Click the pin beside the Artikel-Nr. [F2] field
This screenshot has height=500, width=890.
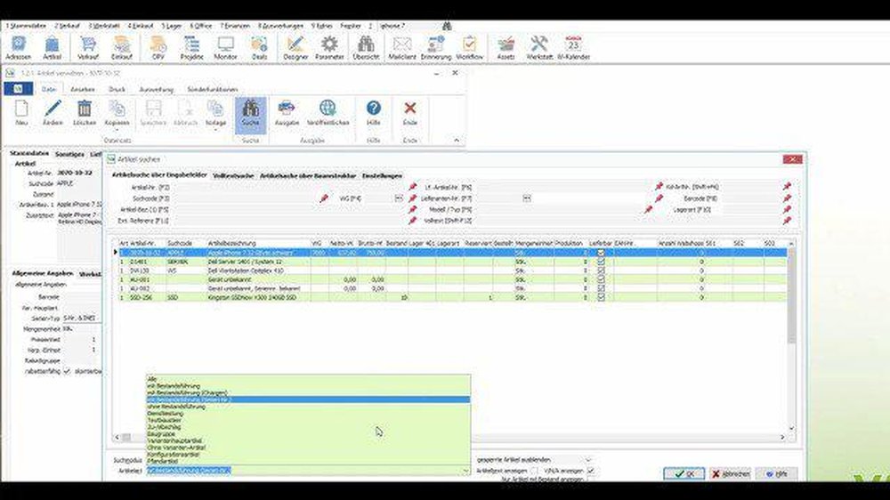pos(413,187)
